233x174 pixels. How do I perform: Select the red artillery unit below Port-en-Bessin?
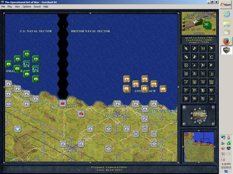click(x=81, y=114)
